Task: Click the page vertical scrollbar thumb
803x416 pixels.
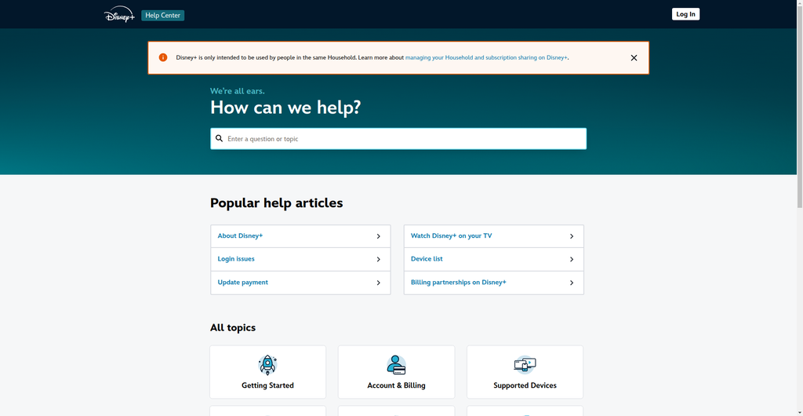Action: tap(799, 108)
